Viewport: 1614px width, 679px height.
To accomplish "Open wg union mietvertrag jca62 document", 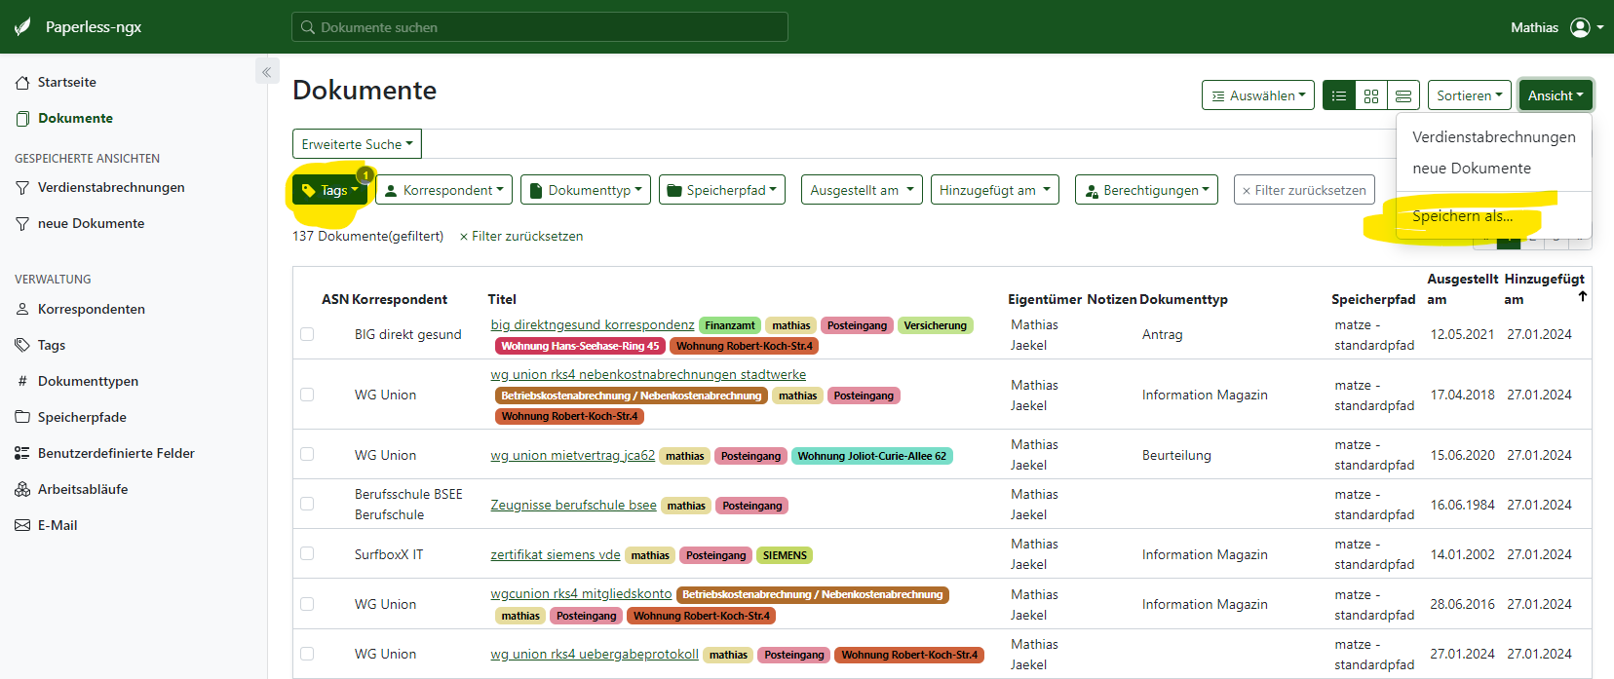I will [x=573, y=455].
